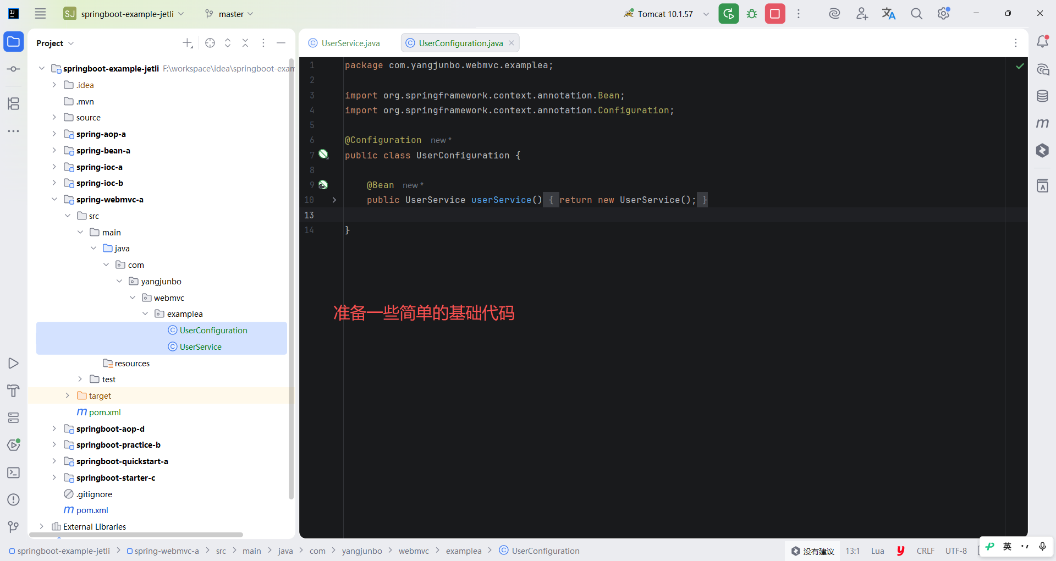
Task: Open IDE settings gear
Action: (944, 14)
